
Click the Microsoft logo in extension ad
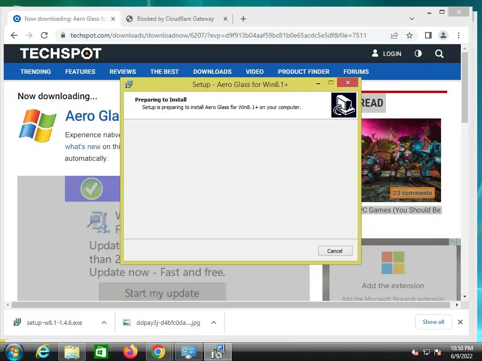pos(393,263)
